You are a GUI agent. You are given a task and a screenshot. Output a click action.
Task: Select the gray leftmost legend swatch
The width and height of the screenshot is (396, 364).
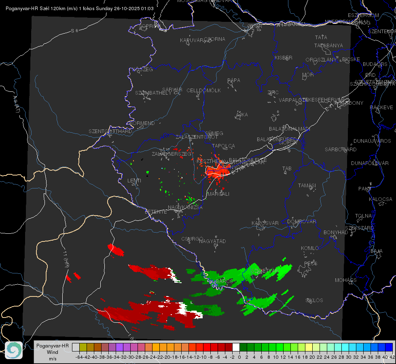(x=76, y=347)
